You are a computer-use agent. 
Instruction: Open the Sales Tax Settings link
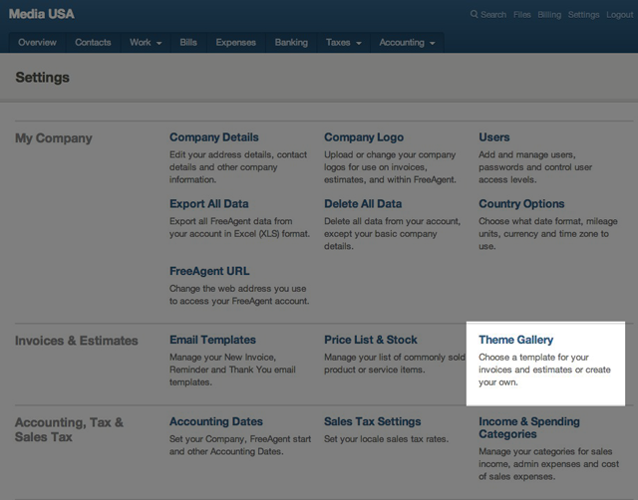click(372, 421)
